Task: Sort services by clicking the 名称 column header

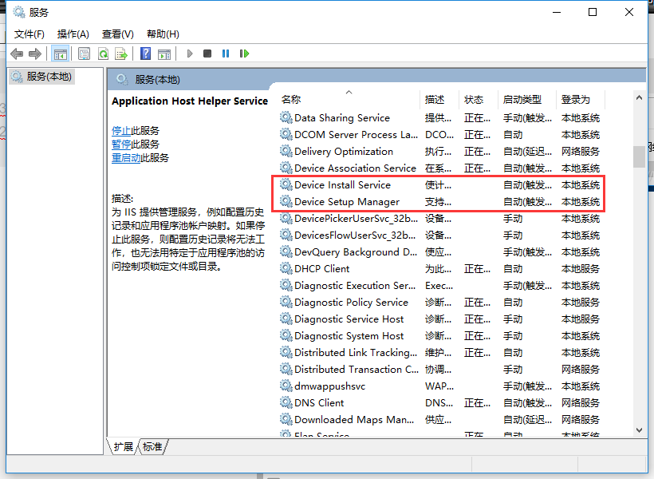Action: [x=290, y=97]
